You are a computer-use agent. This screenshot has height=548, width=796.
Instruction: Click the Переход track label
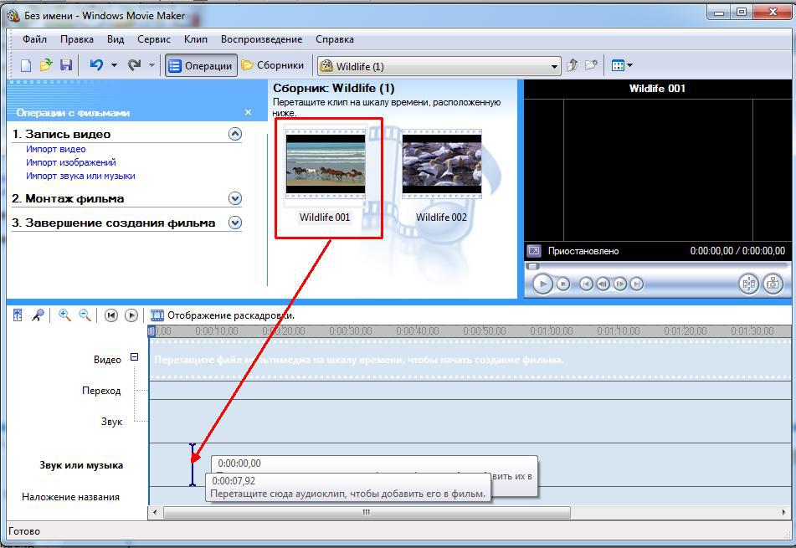pos(101,391)
